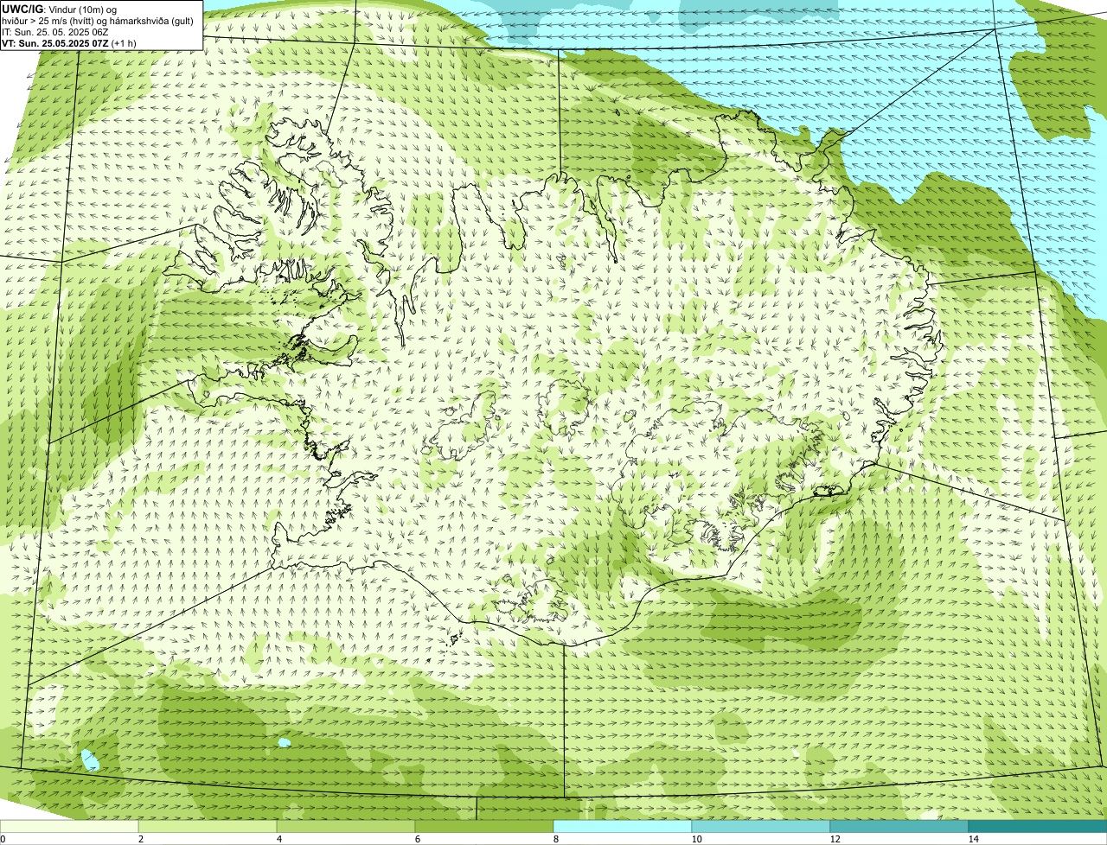Viewport: 1107px width, 845px height.
Task: Click the legend scale label "4"
Action: pyautogui.click(x=279, y=839)
